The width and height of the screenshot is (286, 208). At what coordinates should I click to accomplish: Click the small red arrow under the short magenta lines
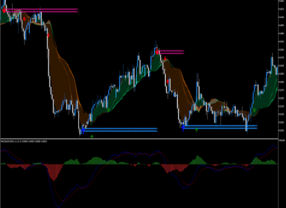pos(165,58)
